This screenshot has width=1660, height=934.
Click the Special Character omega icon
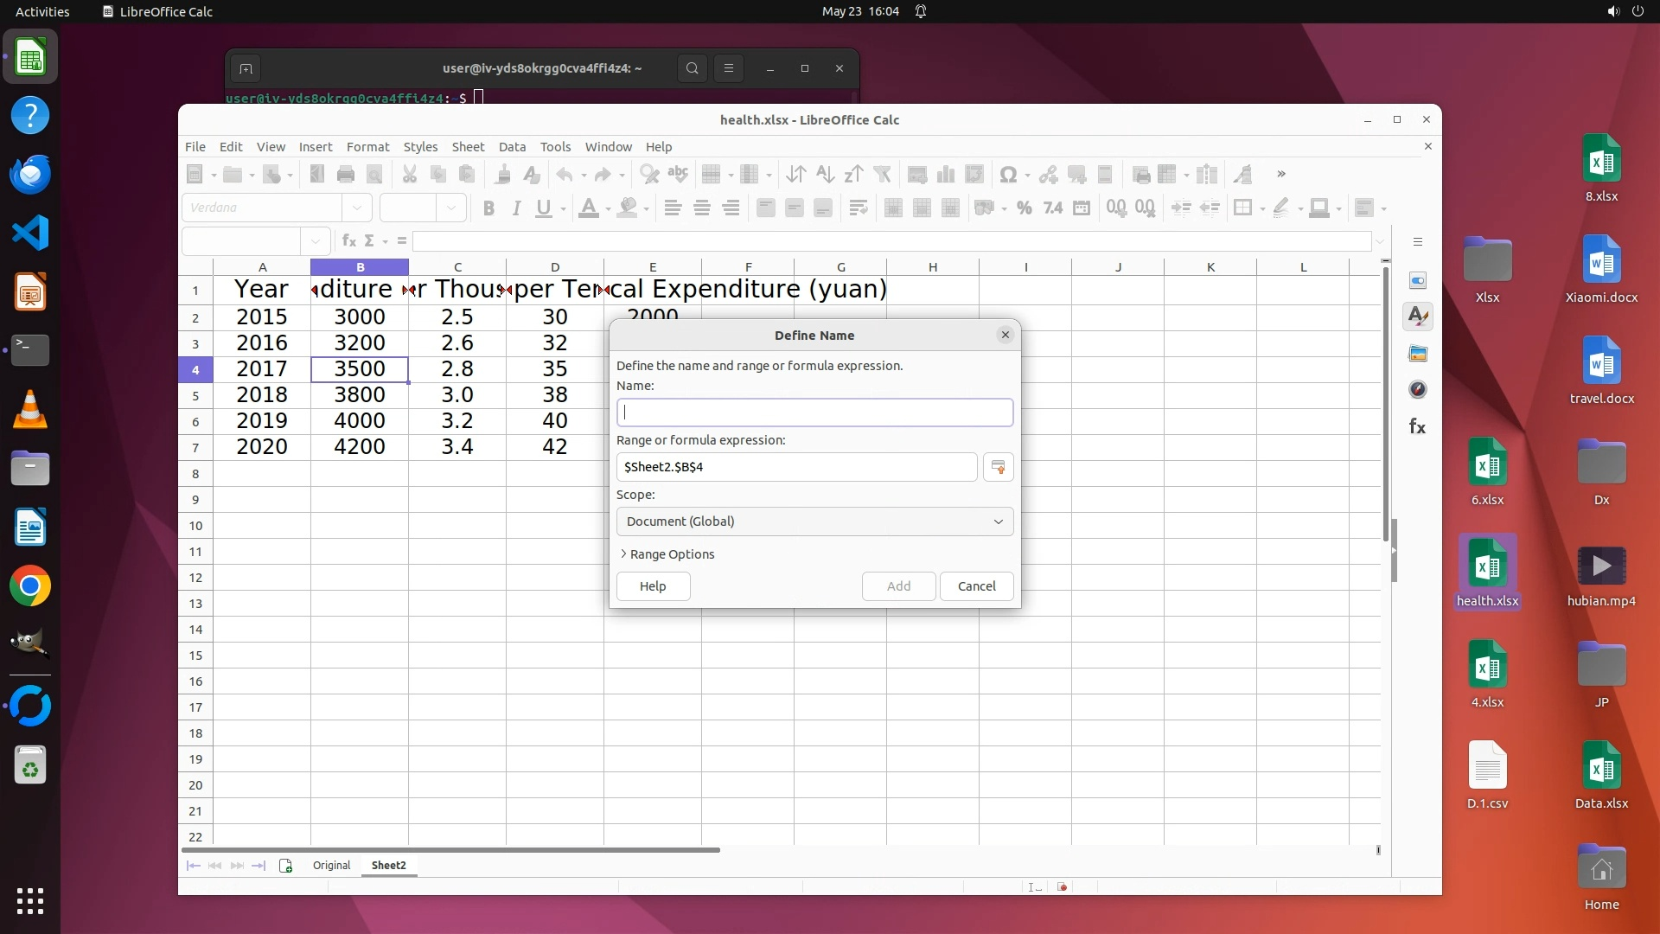(x=1007, y=175)
